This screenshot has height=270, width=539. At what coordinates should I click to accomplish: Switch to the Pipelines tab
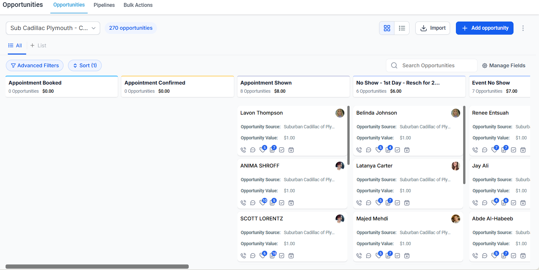pos(104,5)
